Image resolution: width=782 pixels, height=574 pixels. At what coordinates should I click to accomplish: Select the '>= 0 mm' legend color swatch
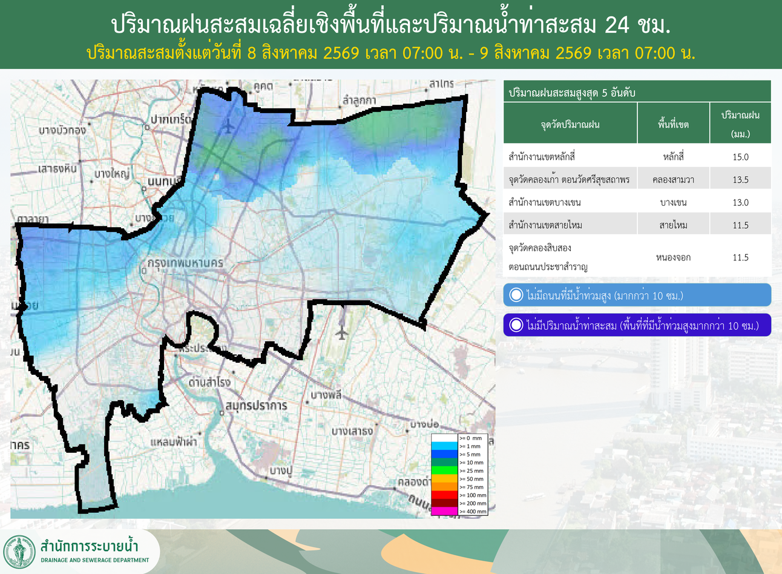coord(444,438)
